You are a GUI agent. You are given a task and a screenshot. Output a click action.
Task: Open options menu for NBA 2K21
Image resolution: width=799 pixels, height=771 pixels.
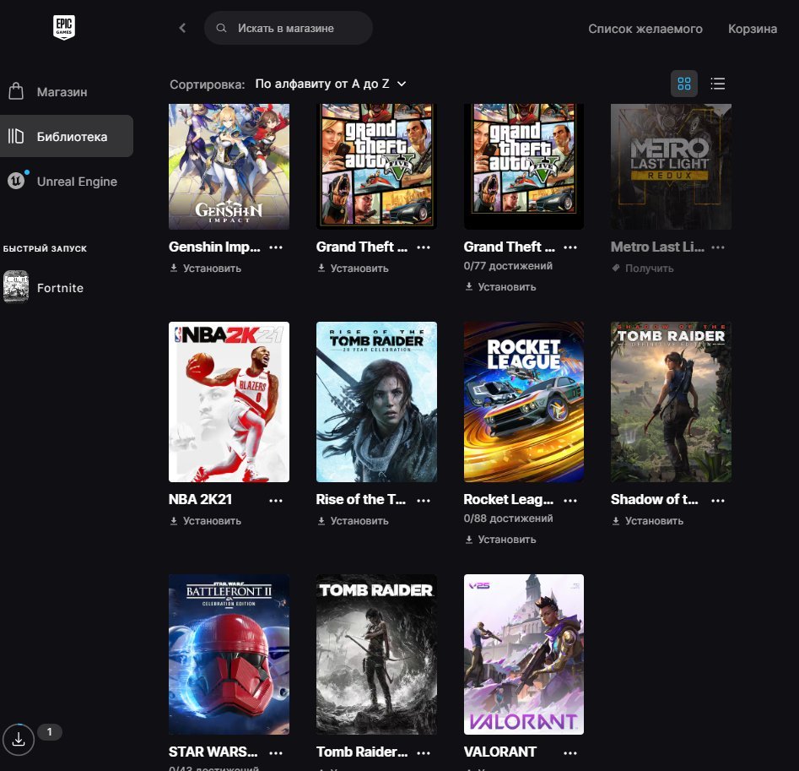(276, 500)
